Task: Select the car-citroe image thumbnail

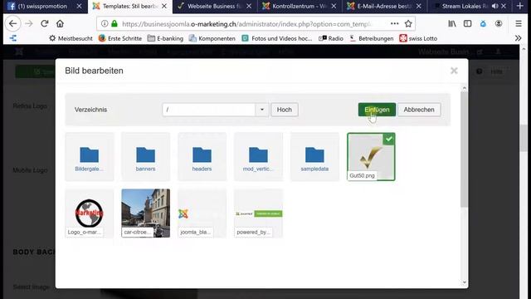Action: click(x=146, y=213)
